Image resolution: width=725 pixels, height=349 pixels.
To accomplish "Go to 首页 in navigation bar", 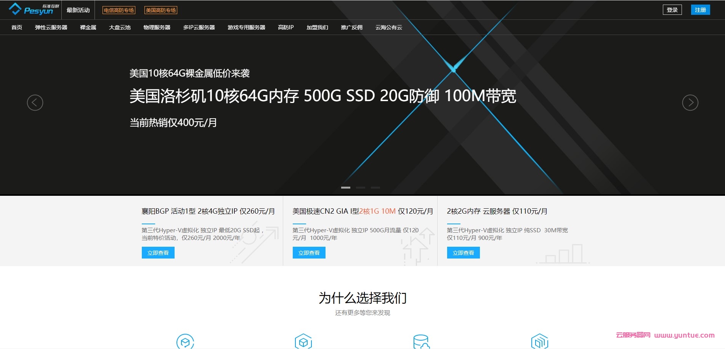I will 17,27.
